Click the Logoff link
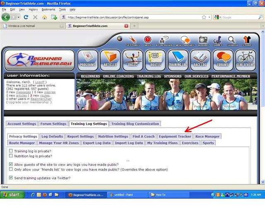The height and width of the screenshot is (212, 265). [x=40, y=82]
